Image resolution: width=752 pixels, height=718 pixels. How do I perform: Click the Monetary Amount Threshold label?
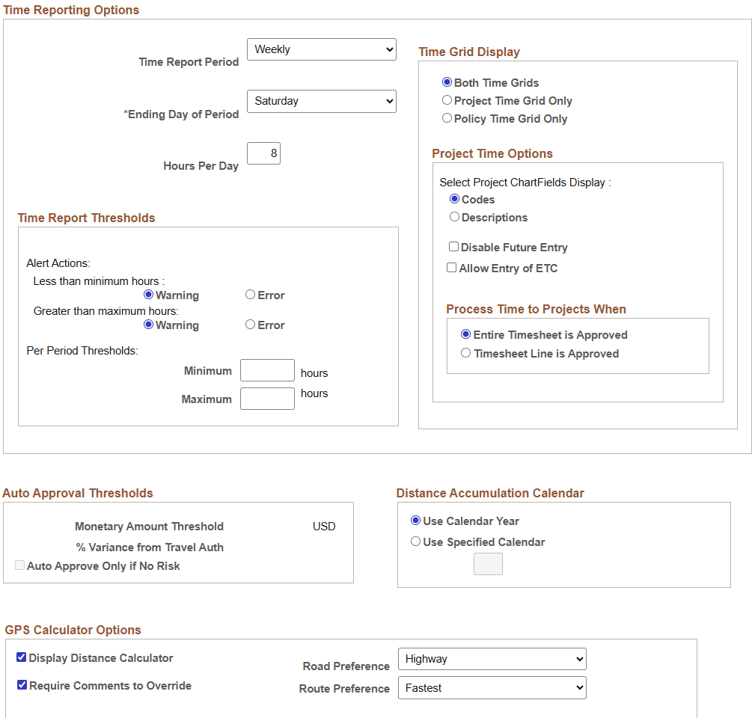pyautogui.click(x=149, y=527)
